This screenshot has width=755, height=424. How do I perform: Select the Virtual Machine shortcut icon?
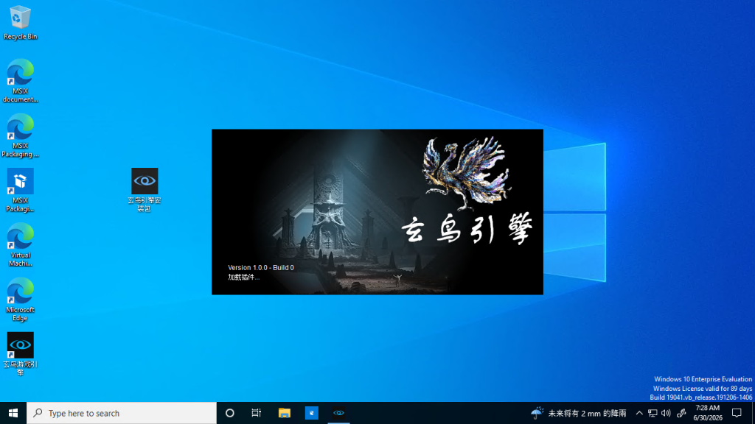(x=20, y=245)
